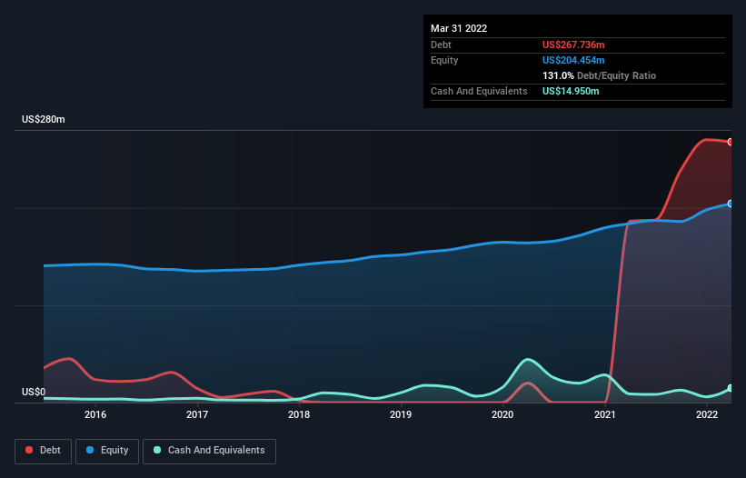This screenshot has height=478, width=746.
Task: Click the red Debt data point marker
Action: (x=731, y=142)
